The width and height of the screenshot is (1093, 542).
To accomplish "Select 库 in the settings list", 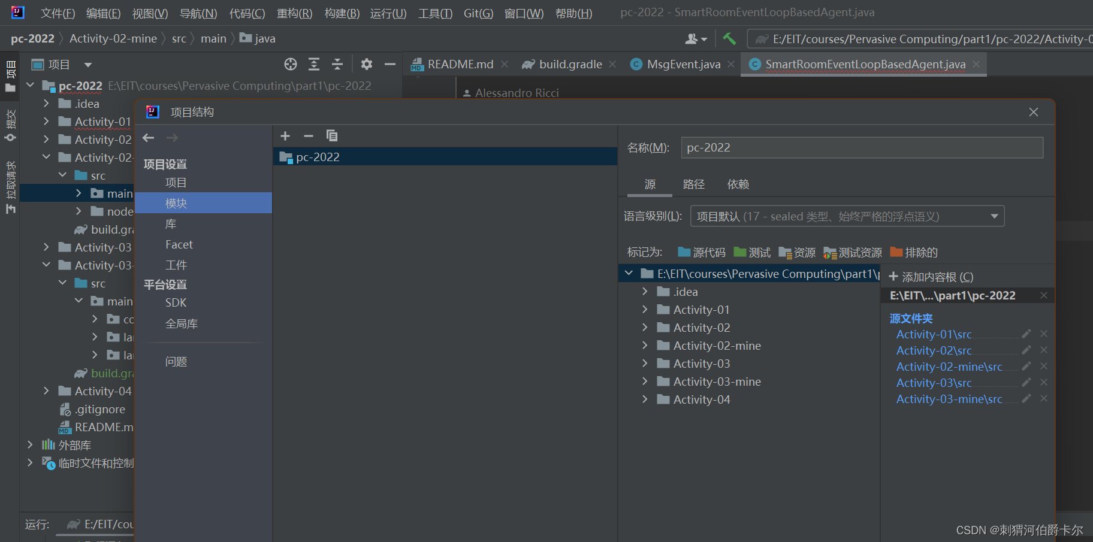I will (171, 224).
